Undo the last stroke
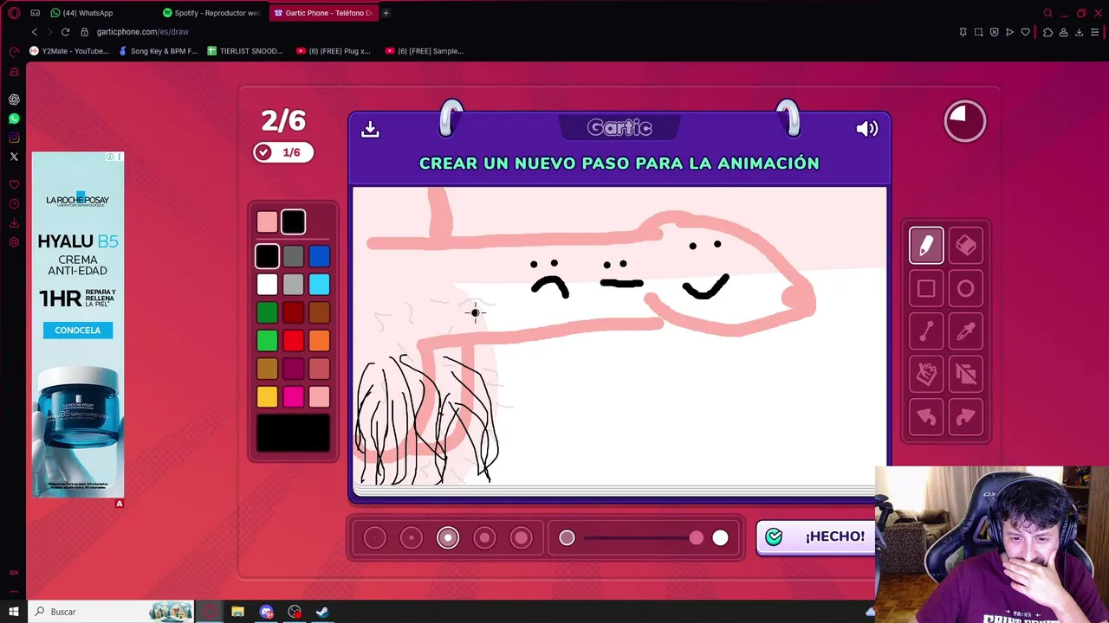Viewport: 1109px width, 623px height. pyautogui.click(x=926, y=417)
